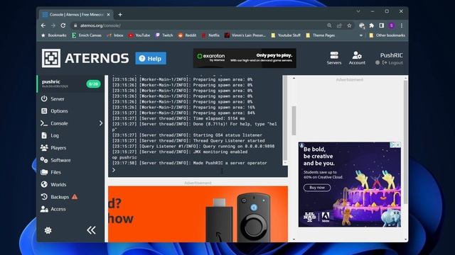The width and height of the screenshot is (455, 255).
Task: Collapse the sidebar with double chevron
Action: pos(91,230)
